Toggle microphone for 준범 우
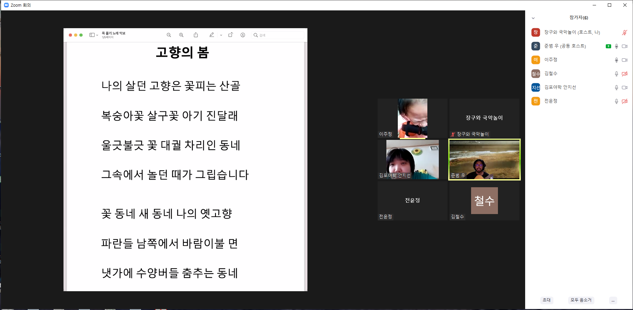 coord(617,46)
